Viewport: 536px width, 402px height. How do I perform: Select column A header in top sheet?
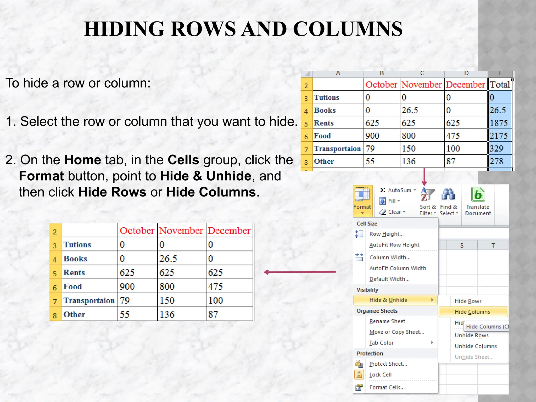[338, 74]
